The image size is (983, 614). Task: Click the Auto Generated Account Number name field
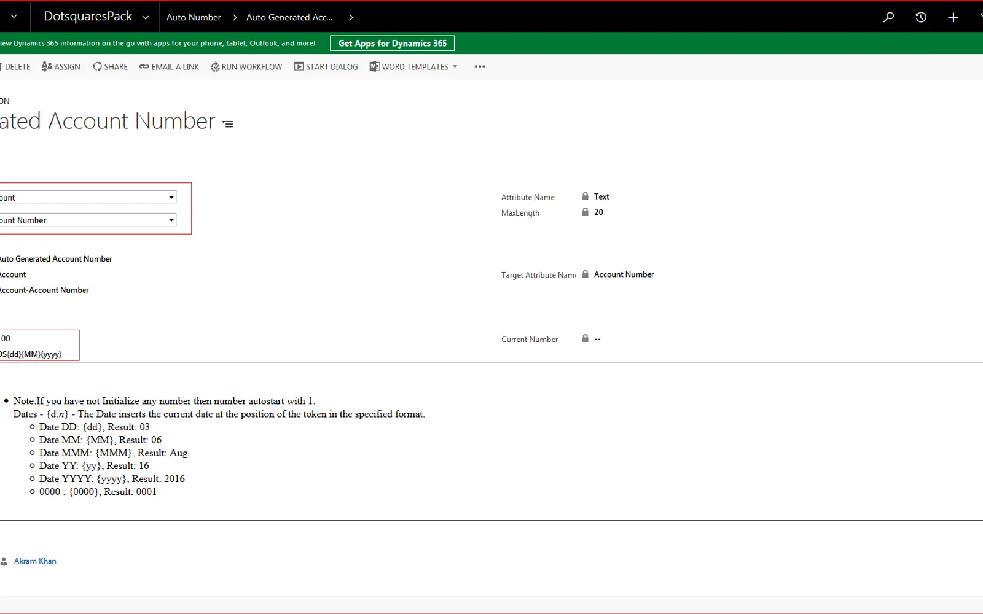56,259
